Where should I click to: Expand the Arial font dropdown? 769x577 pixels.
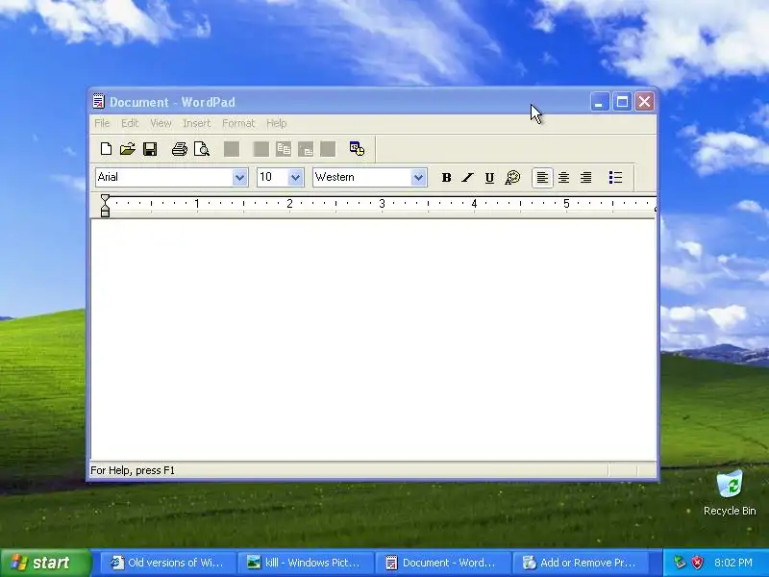(239, 178)
